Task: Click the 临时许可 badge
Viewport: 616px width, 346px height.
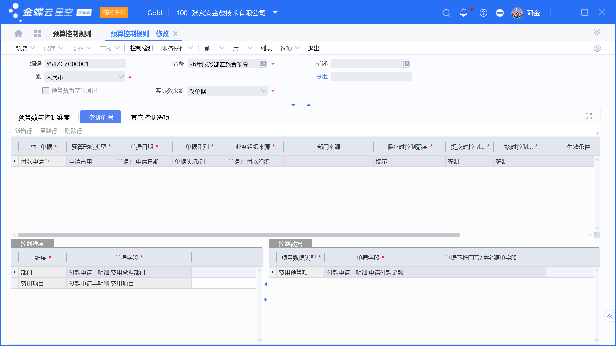Action: 114,12
